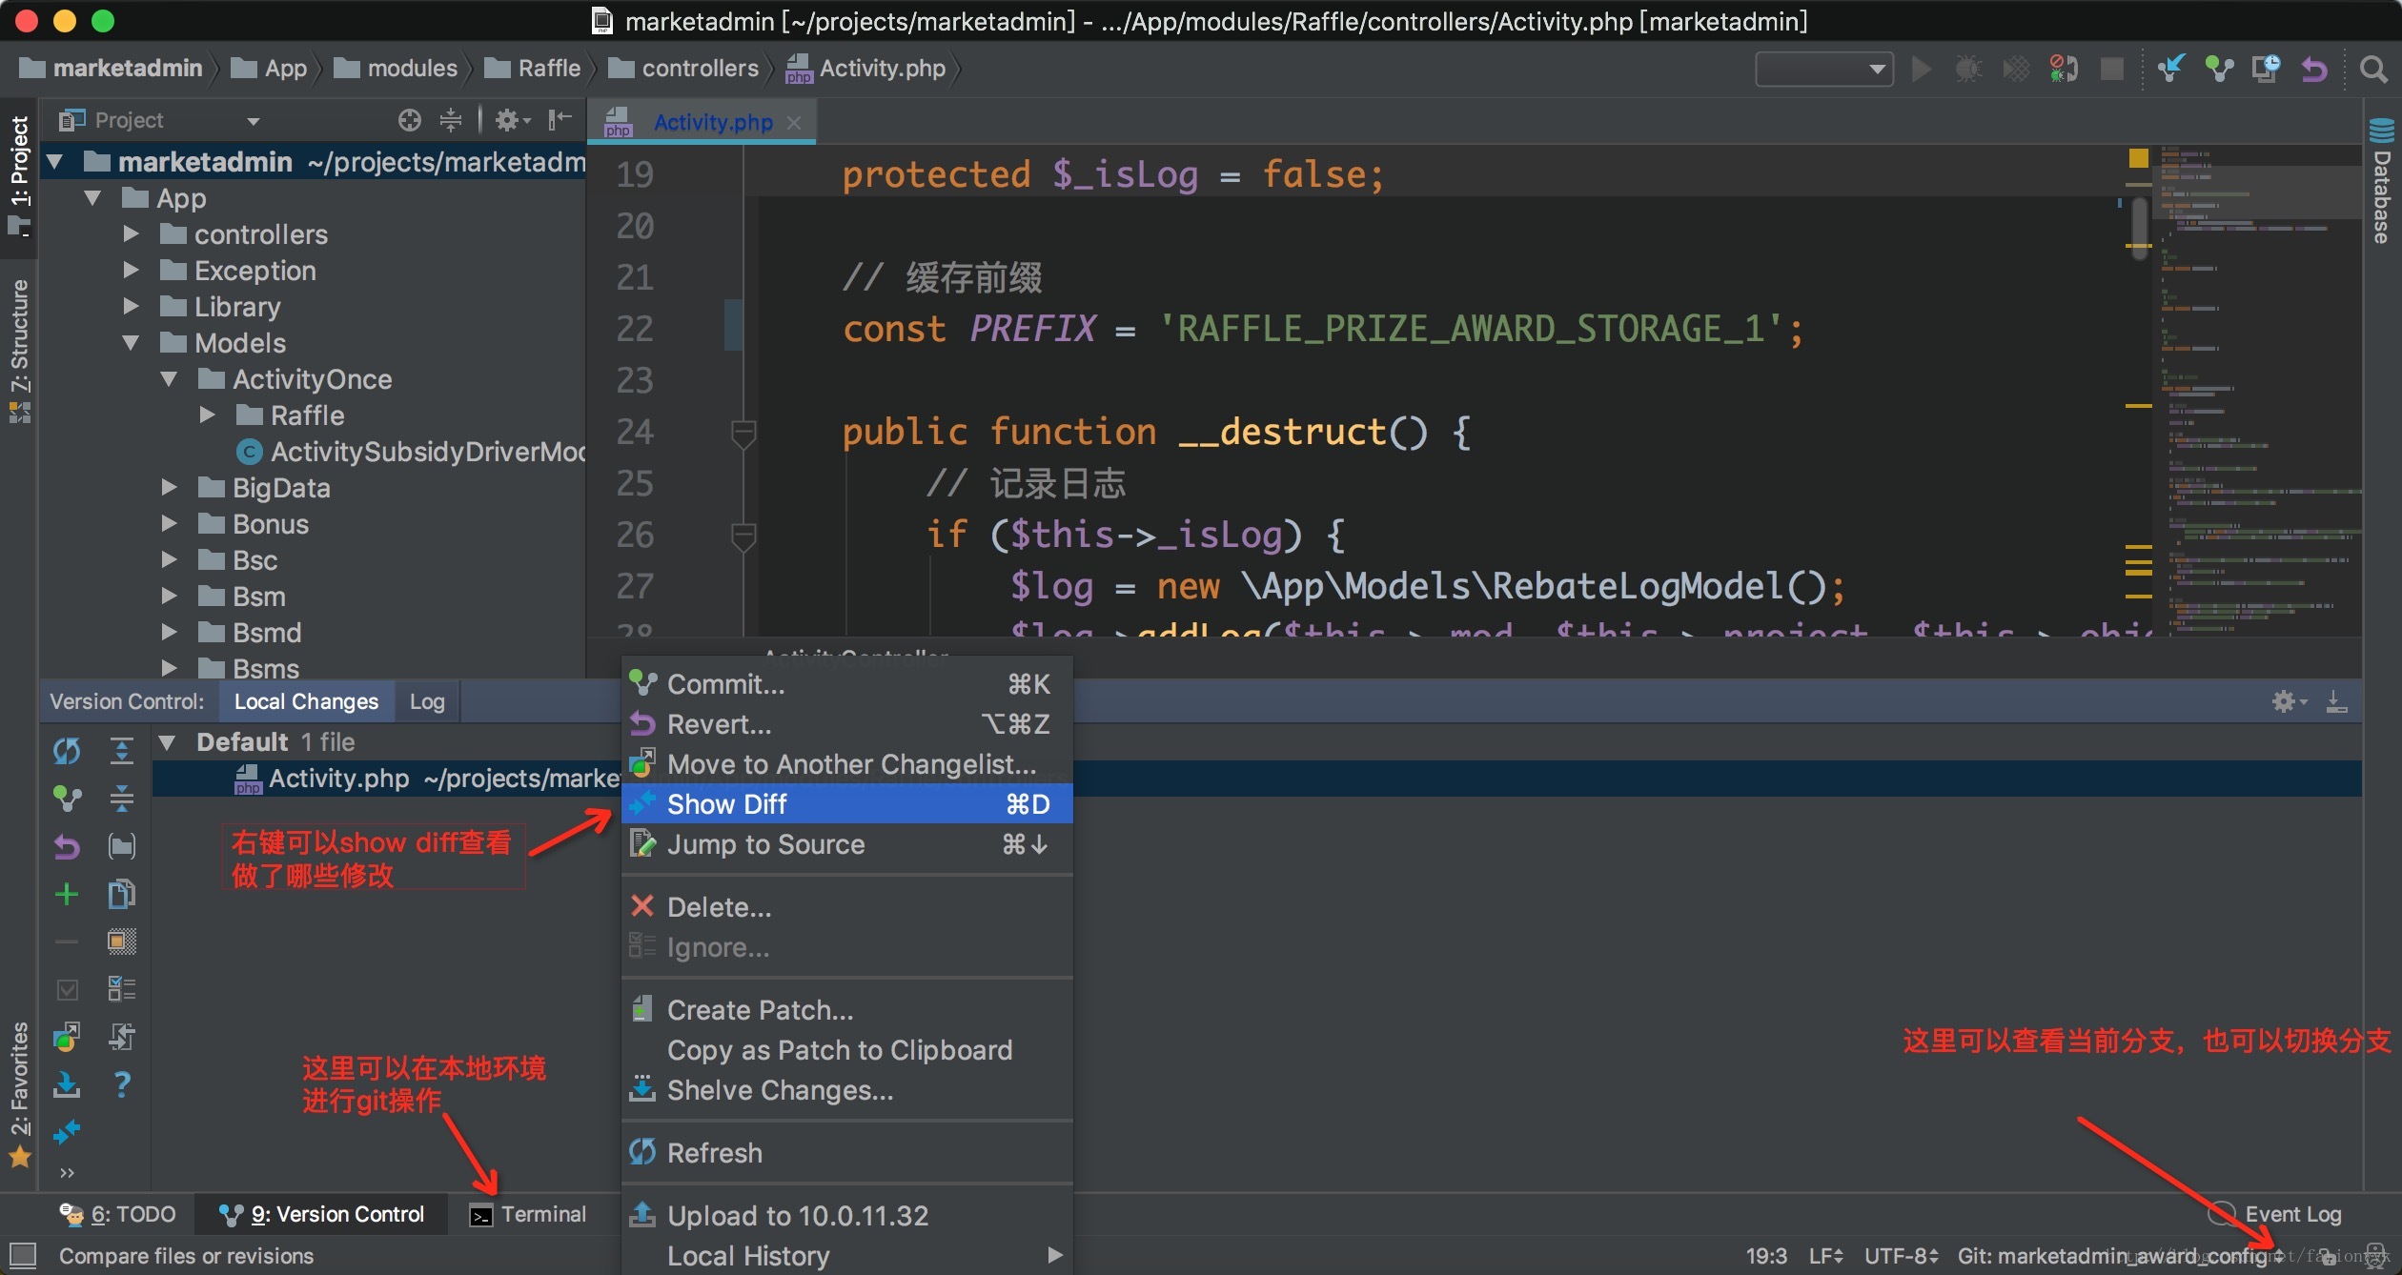The image size is (2402, 1275).
Task: Open the Terminal tool window
Action: point(529,1214)
